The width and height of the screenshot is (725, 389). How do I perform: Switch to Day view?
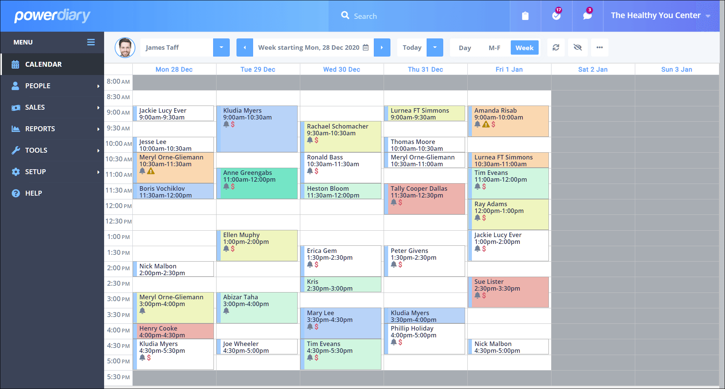pos(465,48)
